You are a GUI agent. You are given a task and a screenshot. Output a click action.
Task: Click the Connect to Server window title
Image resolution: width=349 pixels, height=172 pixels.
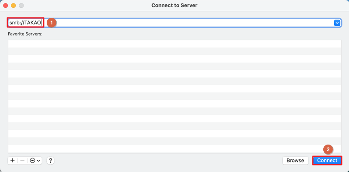pos(174,5)
